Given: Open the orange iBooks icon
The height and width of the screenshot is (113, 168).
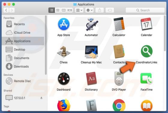Looking at the screenshot, I should [147, 105].
